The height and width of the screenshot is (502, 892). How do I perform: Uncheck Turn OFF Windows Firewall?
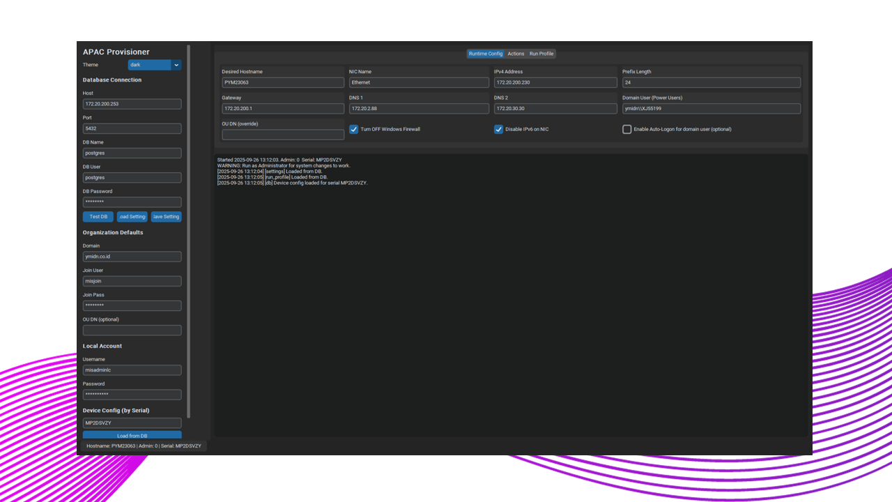click(354, 129)
